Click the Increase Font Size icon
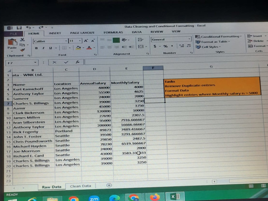Image resolution: width=268 pixels, height=201 pixels. click(86, 41)
